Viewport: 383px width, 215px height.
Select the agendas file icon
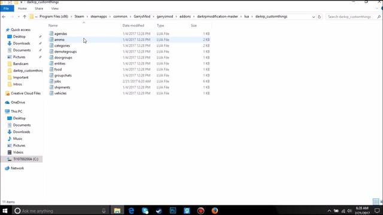[x=51, y=33]
